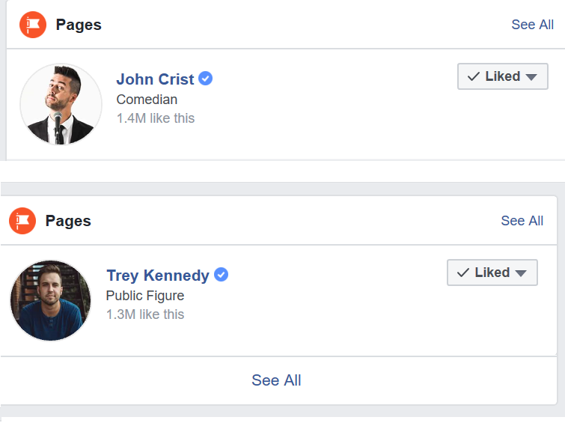
Task: Click the checkmark on Trey Kennedy's Liked button
Action: [463, 273]
